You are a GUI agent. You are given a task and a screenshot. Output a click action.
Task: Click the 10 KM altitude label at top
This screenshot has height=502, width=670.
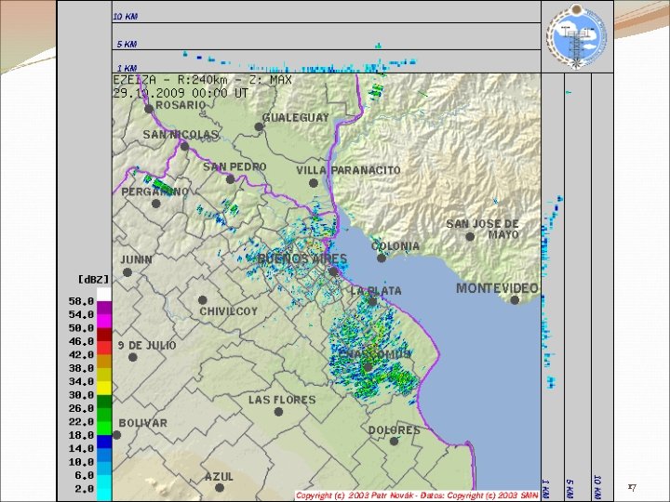[126, 17]
